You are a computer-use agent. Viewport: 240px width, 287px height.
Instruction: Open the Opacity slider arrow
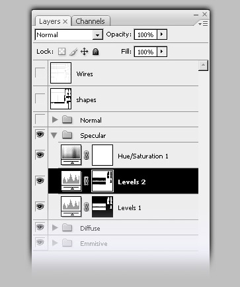click(162, 34)
